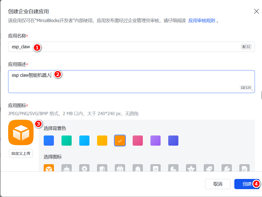This screenshot has height=197, width=262.
Task: Open the 应用审核规则 link
Action: (202, 21)
